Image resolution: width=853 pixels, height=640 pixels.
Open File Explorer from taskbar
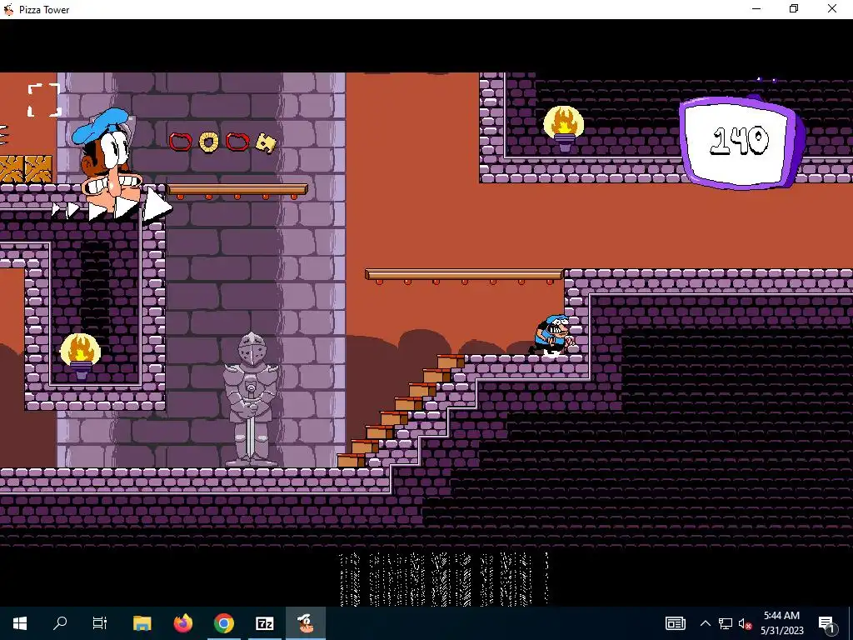142,623
